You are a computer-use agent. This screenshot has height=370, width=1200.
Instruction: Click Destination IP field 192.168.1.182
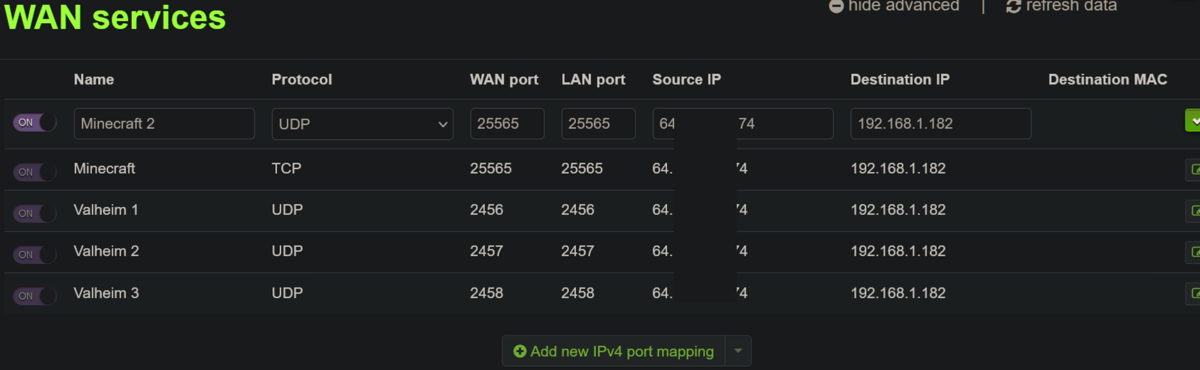[940, 124]
